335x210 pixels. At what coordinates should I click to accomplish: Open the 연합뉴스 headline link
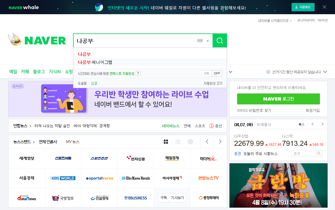[x=72, y=126]
